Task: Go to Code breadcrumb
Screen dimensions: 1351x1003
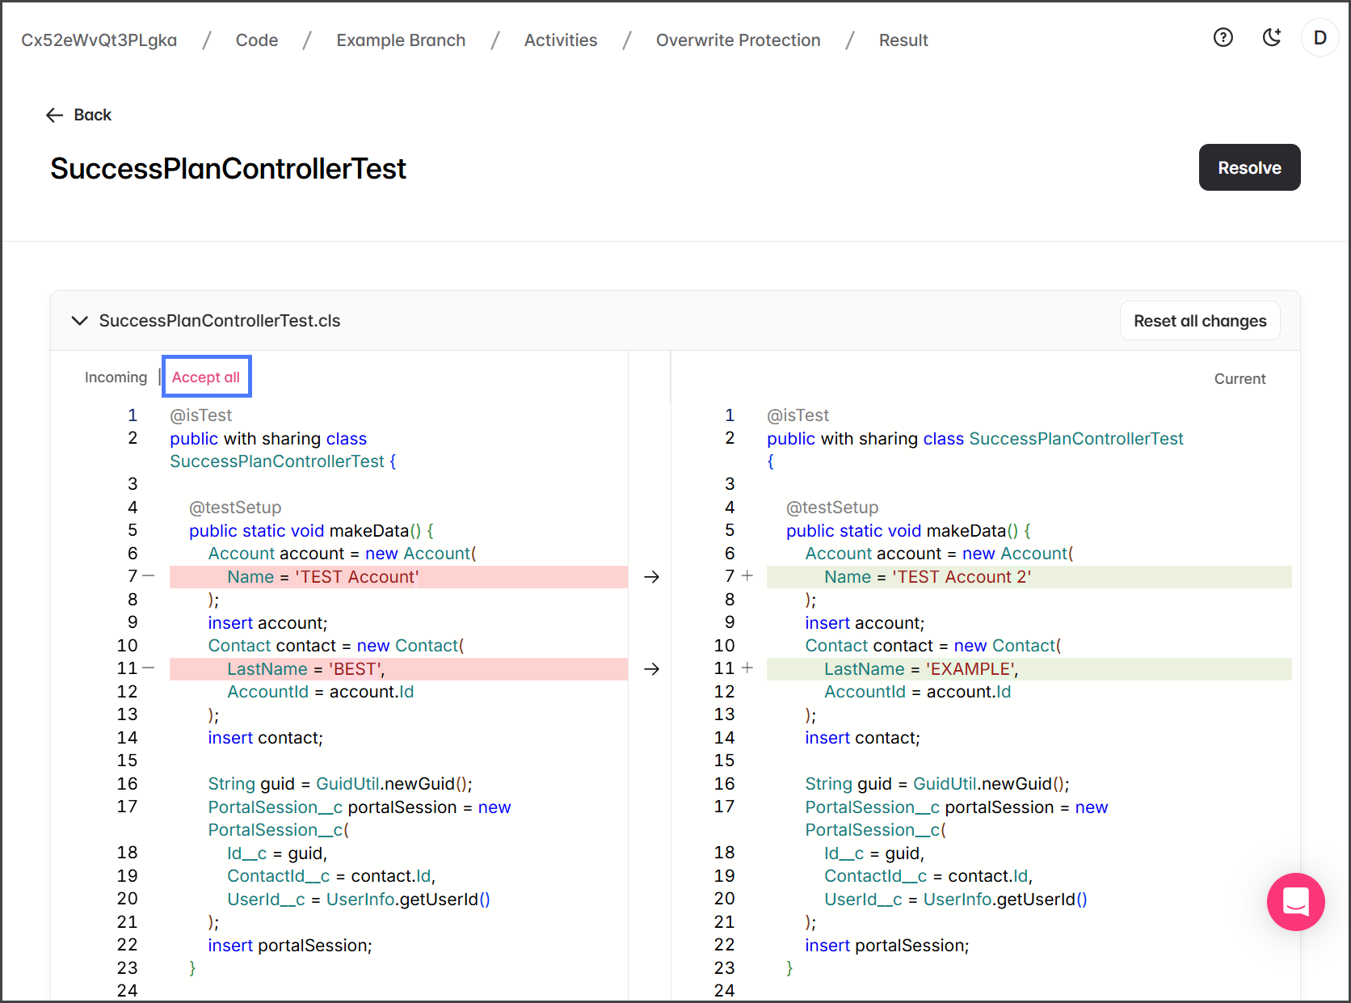Action: click(x=256, y=40)
